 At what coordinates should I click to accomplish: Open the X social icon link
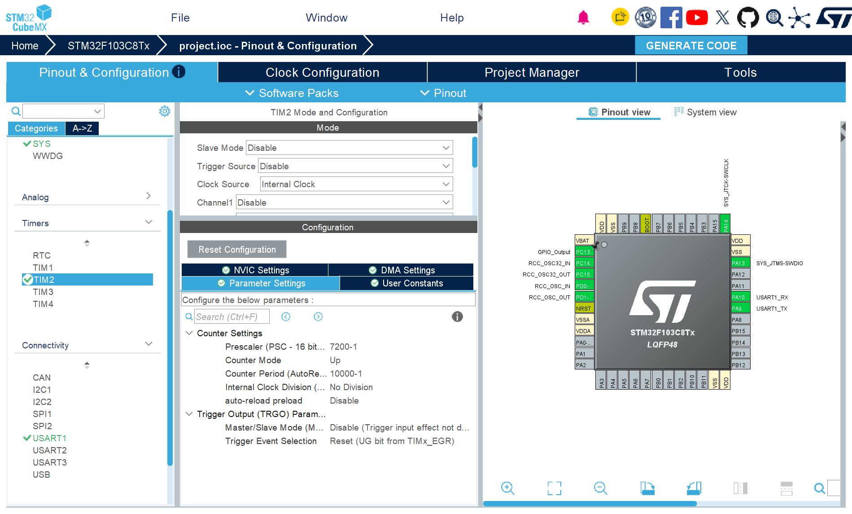click(722, 18)
